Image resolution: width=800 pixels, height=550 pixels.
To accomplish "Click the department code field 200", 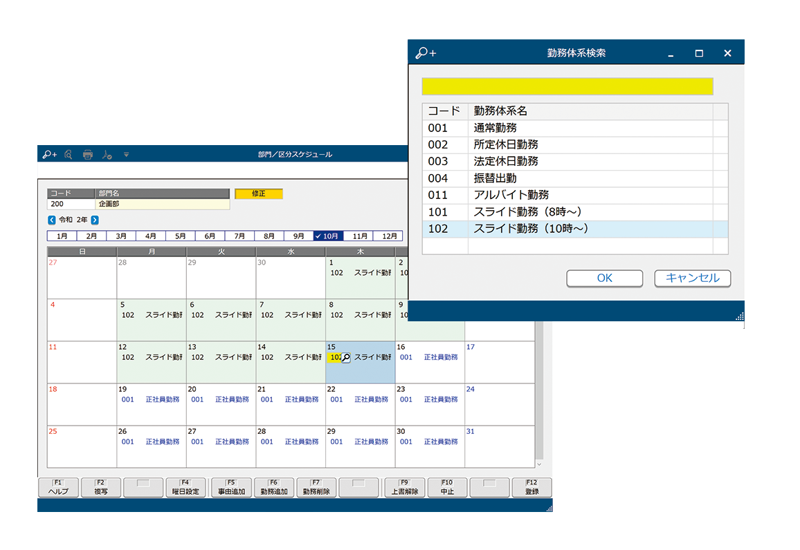I will 71,204.
